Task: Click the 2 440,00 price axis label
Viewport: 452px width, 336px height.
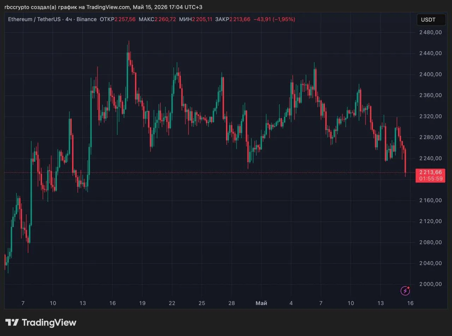Action: tap(430, 53)
